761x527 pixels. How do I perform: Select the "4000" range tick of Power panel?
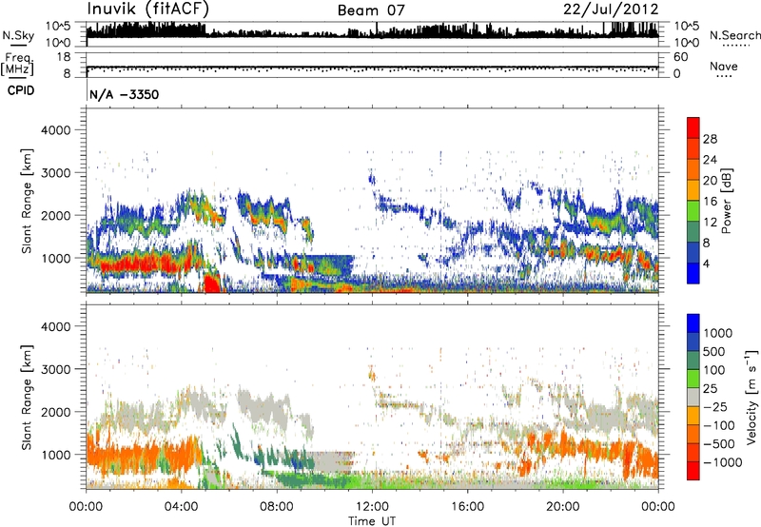click(x=55, y=130)
